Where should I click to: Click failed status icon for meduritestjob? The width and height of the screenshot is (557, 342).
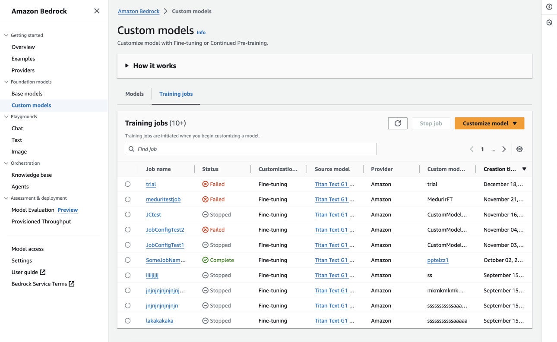pos(206,199)
